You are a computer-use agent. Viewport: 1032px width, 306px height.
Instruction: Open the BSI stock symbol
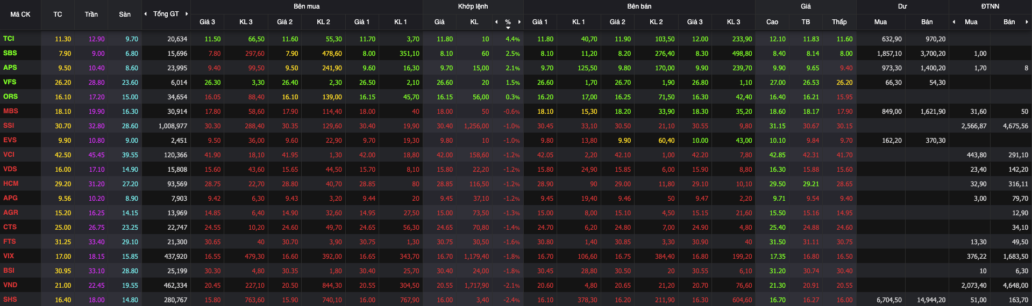pyautogui.click(x=9, y=271)
